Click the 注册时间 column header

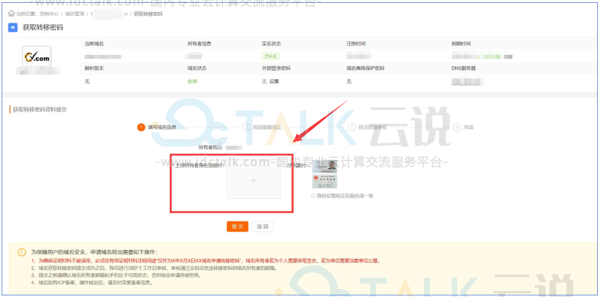(356, 43)
